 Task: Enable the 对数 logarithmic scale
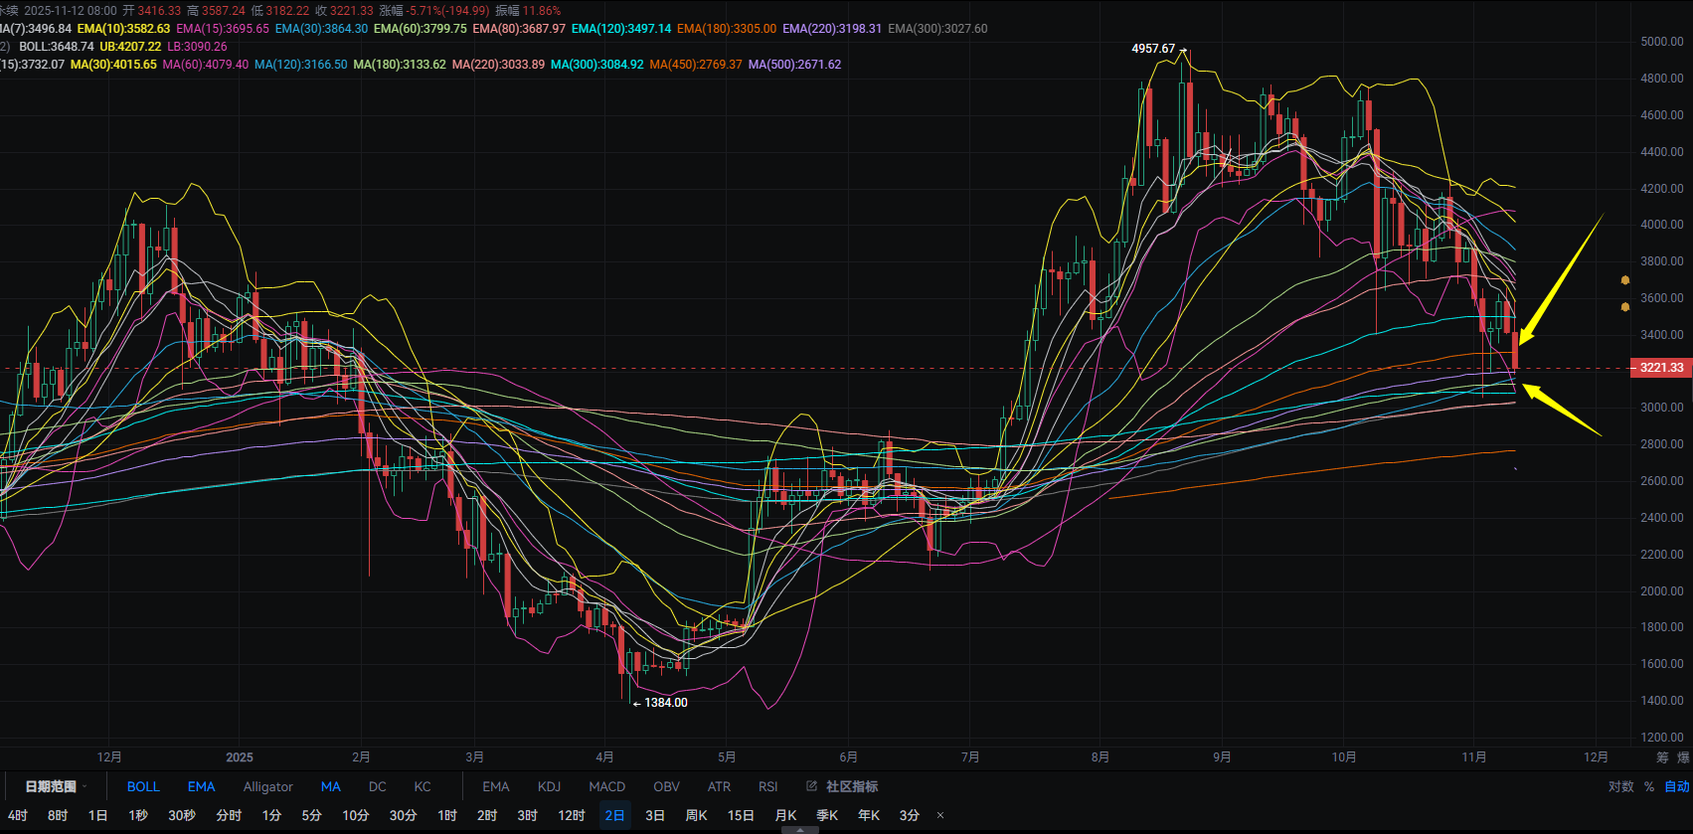pyautogui.click(x=1620, y=786)
